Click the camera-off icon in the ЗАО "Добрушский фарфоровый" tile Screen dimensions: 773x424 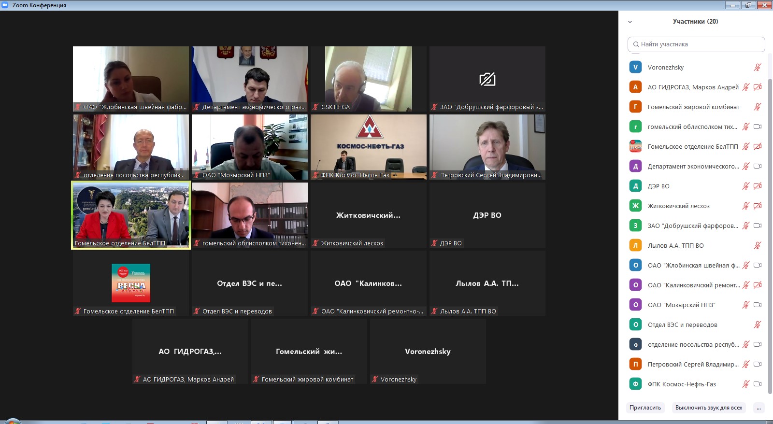point(487,79)
